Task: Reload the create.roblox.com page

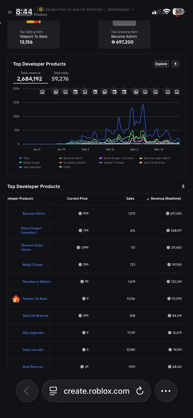Action: [x=140, y=391]
